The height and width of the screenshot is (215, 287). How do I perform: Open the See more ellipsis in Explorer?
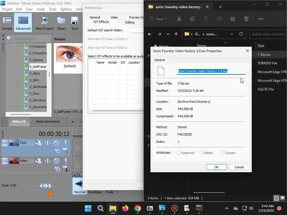point(261,19)
